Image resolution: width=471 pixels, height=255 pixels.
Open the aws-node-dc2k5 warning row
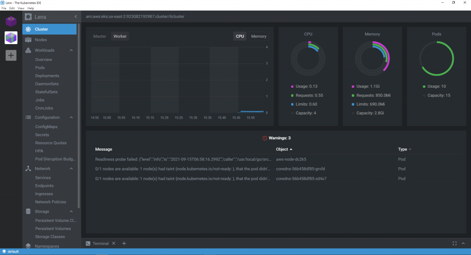(x=276, y=159)
